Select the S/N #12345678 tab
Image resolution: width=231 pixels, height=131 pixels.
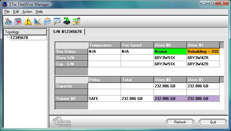click(x=67, y=32)
